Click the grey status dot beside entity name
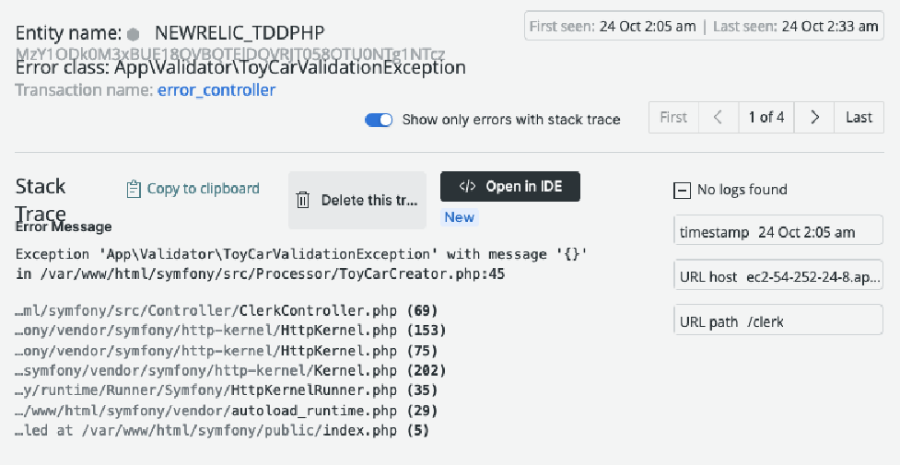This screenshot has height=465, width=900. 134,34
